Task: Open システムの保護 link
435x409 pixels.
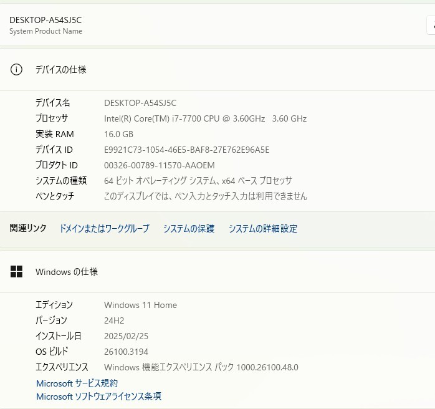Action: [189, 228]
